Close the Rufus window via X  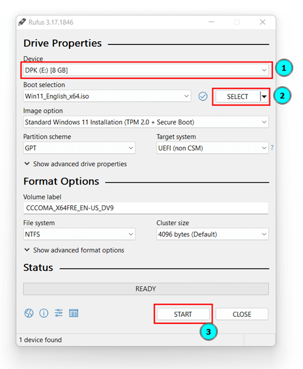263,22
